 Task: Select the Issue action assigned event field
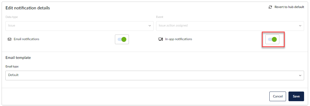[230, 26]
